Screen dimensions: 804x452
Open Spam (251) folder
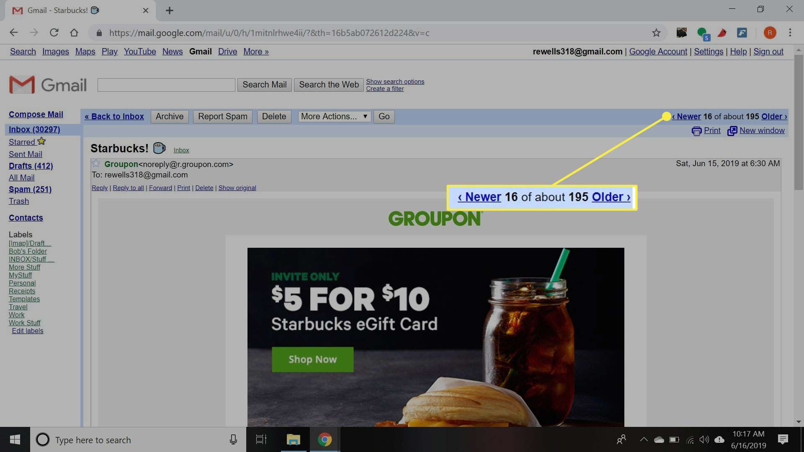(30, 189)
